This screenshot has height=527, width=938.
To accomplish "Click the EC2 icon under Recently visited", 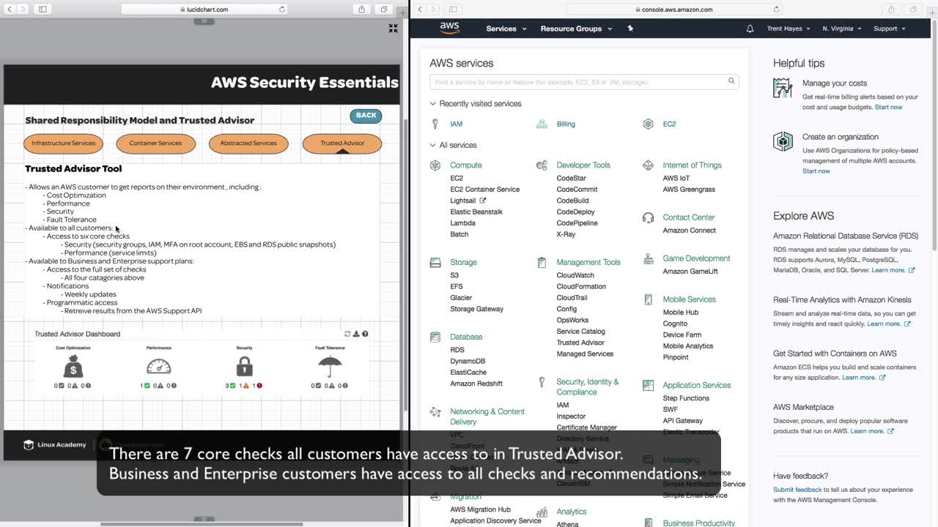I will pos(648,124).
